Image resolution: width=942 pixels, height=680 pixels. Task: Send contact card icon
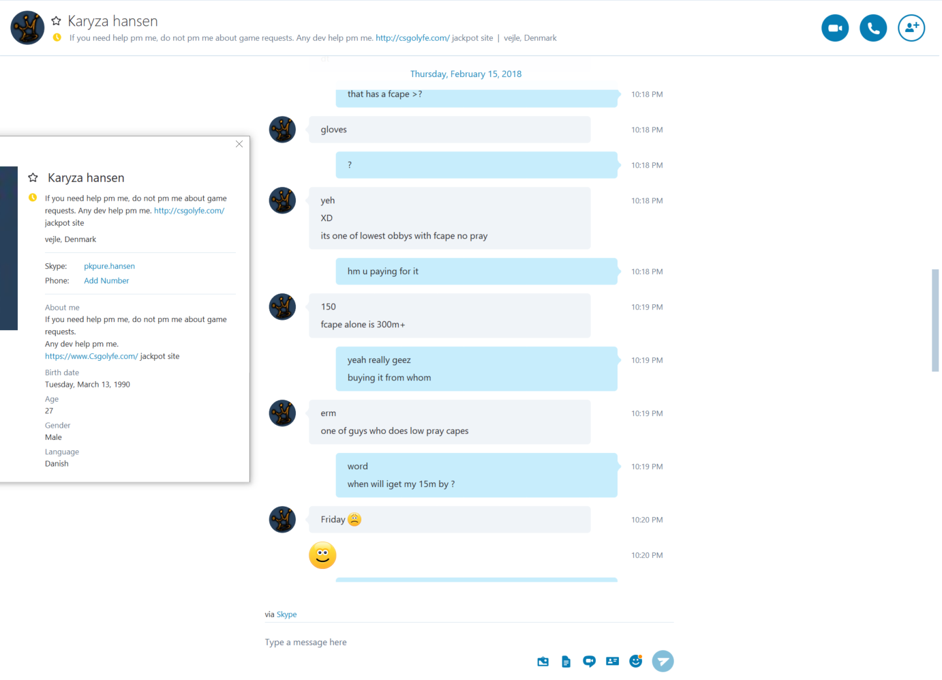(x=613, y=662)
